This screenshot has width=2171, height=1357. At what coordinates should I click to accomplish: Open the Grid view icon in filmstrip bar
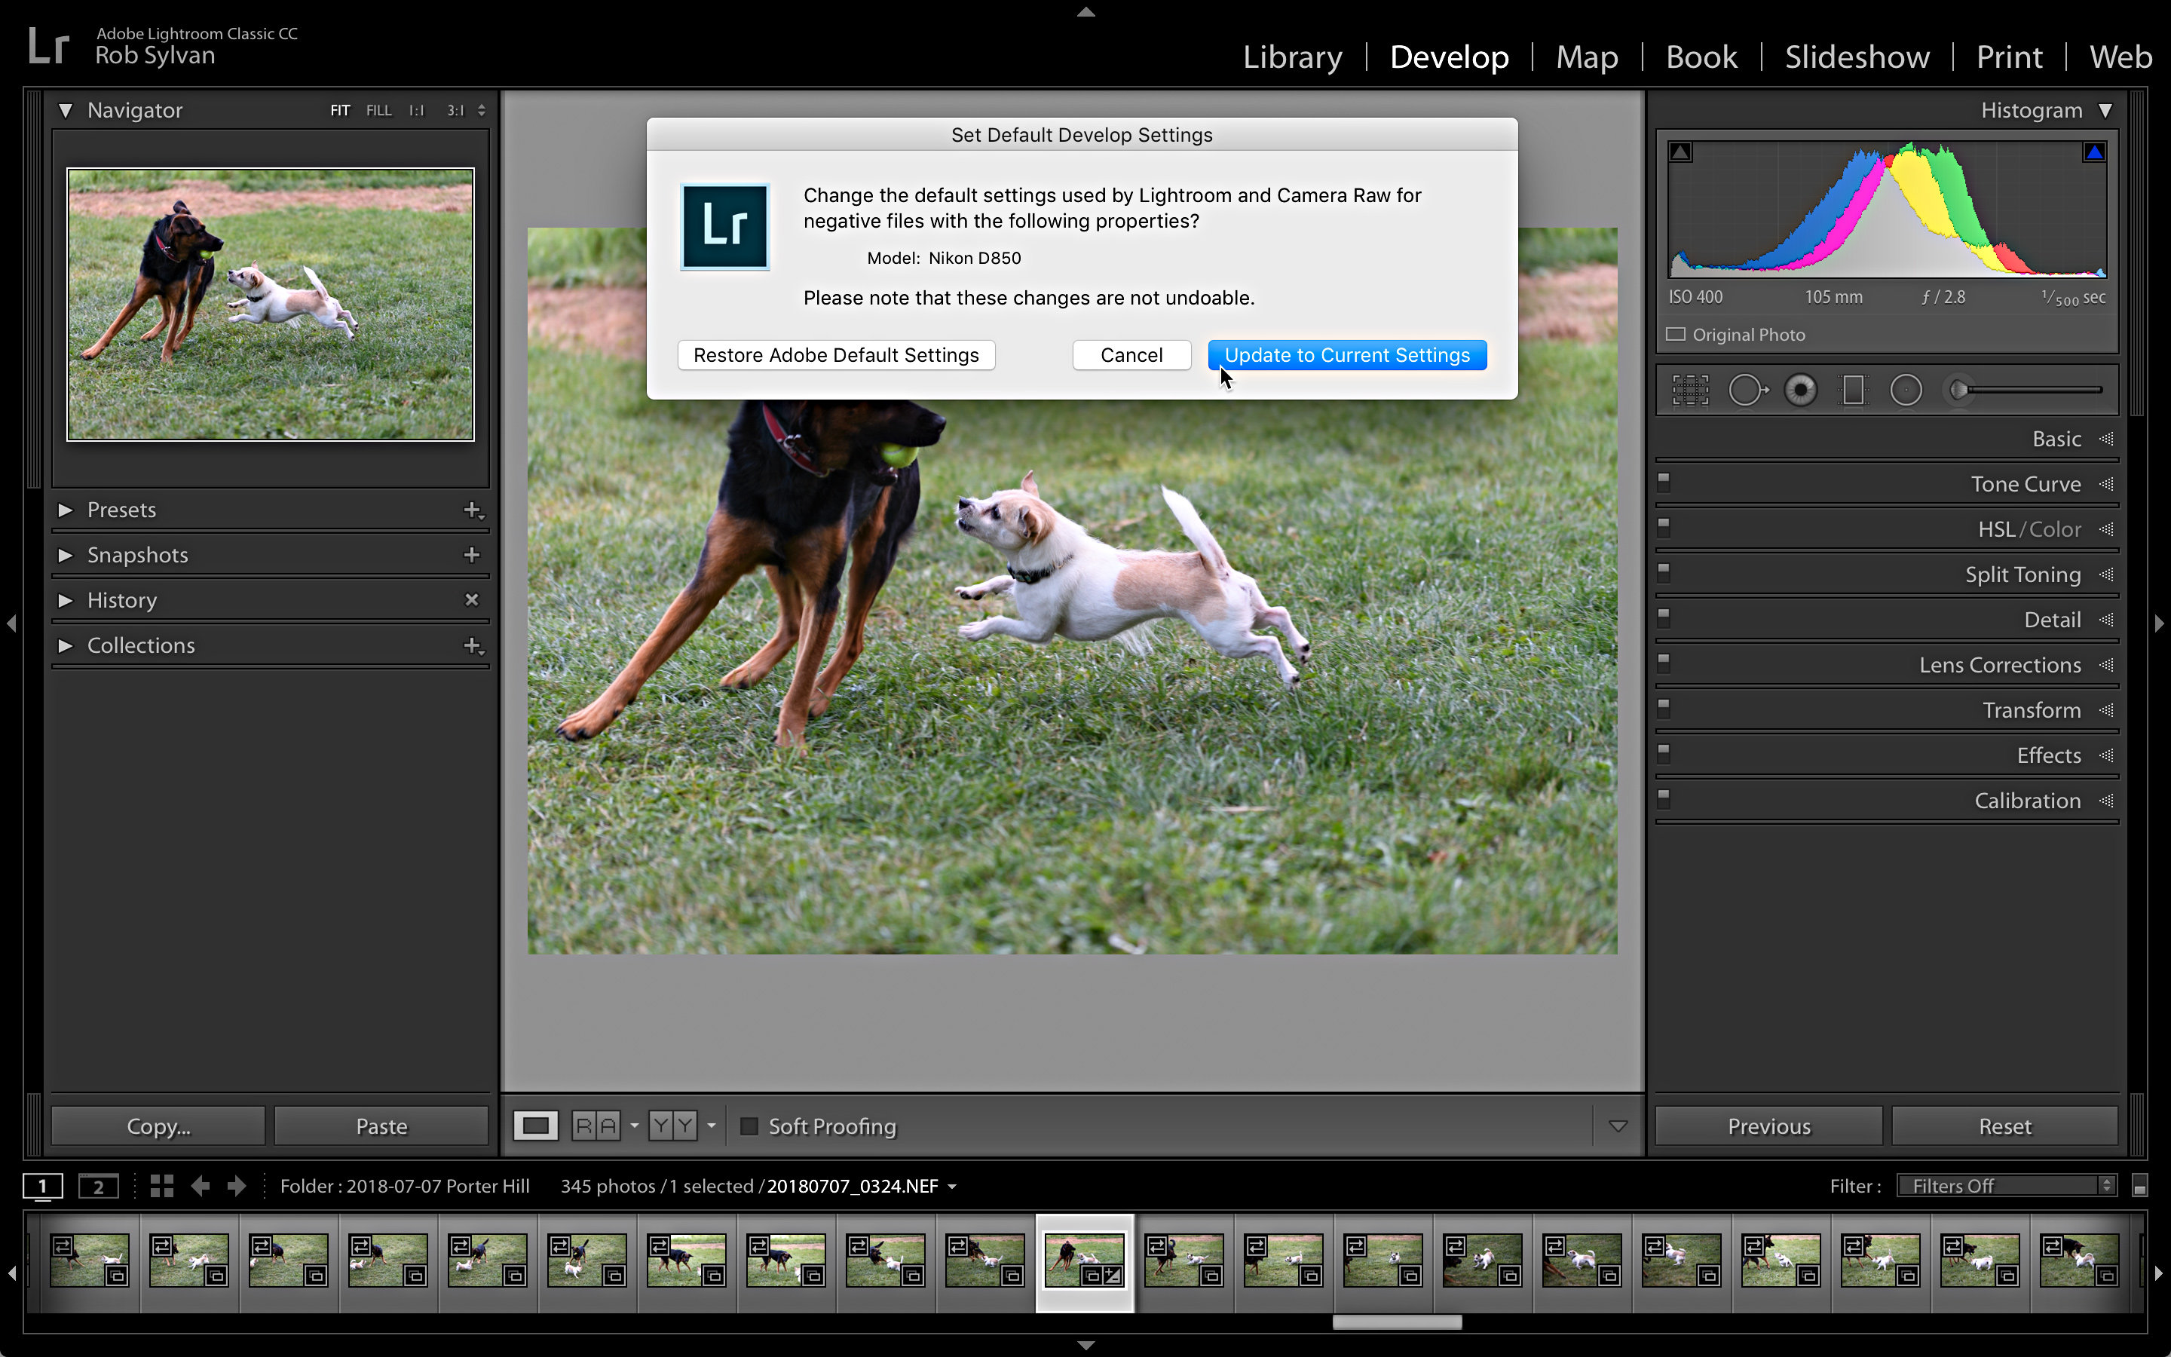click(x=161, y=1186)
